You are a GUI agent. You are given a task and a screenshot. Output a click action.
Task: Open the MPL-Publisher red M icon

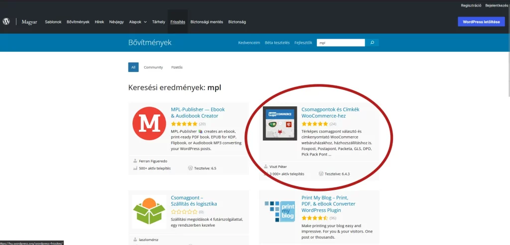pos(149,123)
